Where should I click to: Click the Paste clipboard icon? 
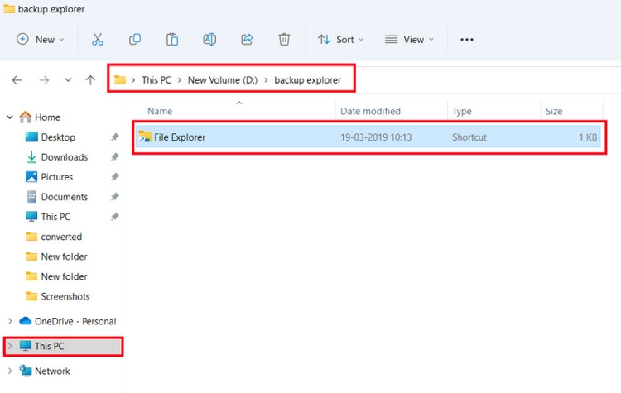[x=172, y=39]
